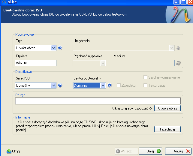The height and width of the screenshot is (156, 193).
Task: Click the Medium text field
Action: coord(144,63)
